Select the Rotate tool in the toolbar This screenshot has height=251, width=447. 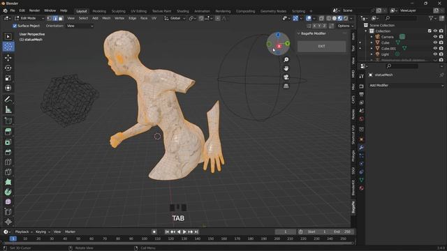[8, 68]
